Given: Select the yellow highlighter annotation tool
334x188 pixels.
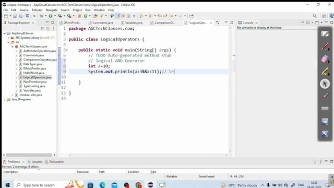Looking at the screenshot, I should (x=325, y=72).
